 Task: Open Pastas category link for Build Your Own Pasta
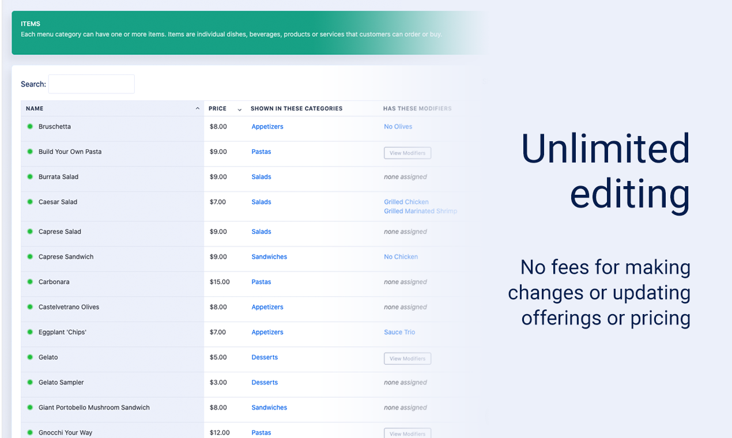[x=261, y=152]
